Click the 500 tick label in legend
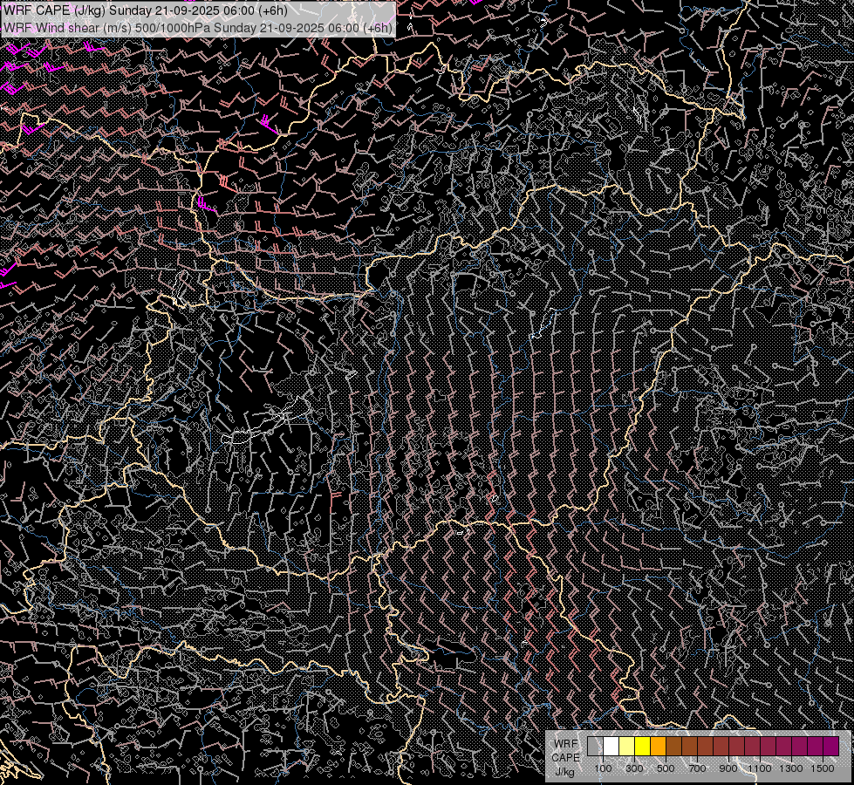The width and height of the screenshot is (854, 785). tap(666, 768)
